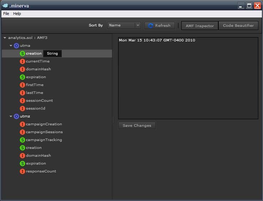Click orange integer icon beside sessionCount

pos(22,101)
